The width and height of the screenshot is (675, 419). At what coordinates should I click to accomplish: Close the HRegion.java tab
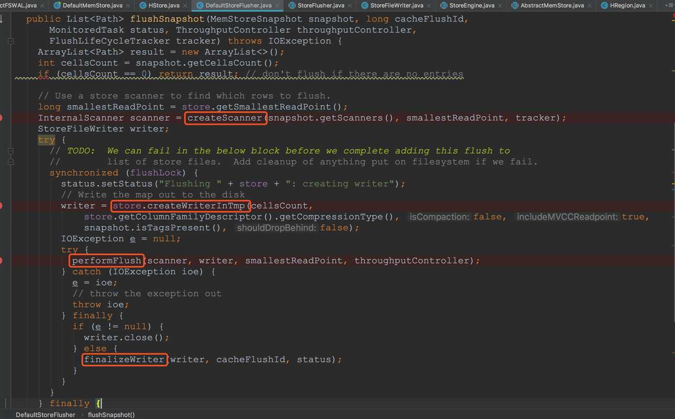coord(651,5)
